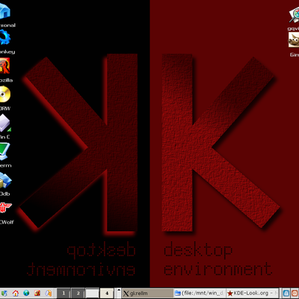The image size is (299, 299).
Task: Switch to the unlabeled third virtual desktop
Action: [x=92, y=293]
